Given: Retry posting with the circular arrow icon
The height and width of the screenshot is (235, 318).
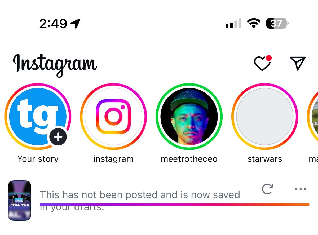Looking at the screenshot, I should [x=267, y=189].
